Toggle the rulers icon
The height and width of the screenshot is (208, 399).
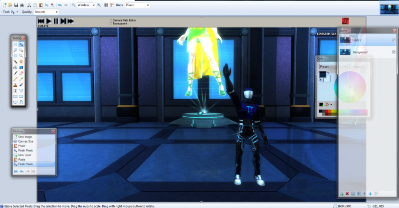[x=112, y=5]
